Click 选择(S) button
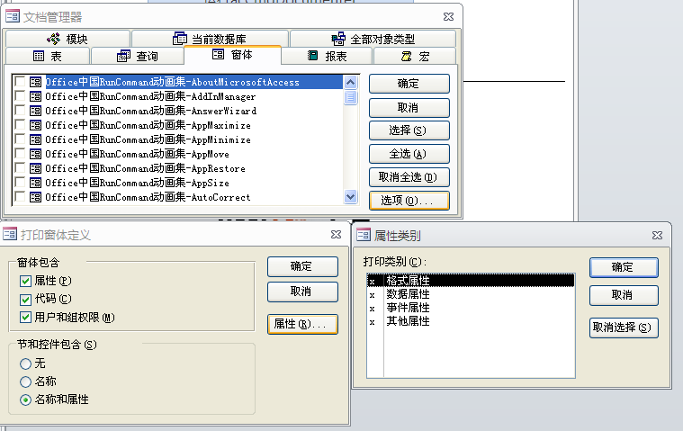The width and height of the screenshot is (683, 431). click(x=409, y=130)
